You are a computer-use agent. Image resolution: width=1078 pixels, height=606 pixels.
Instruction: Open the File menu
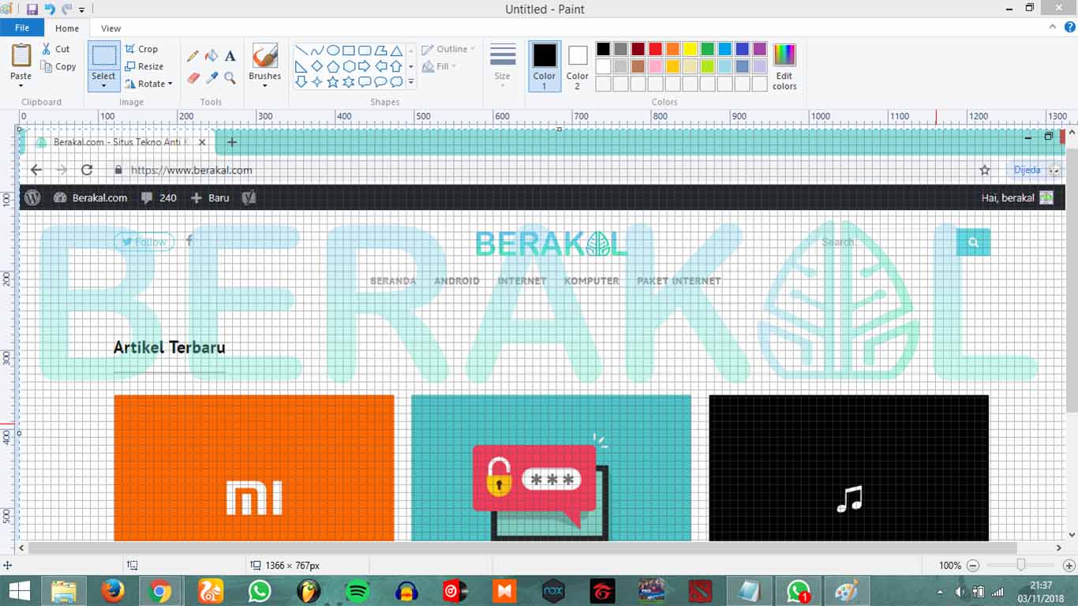[x=22, y=28]
